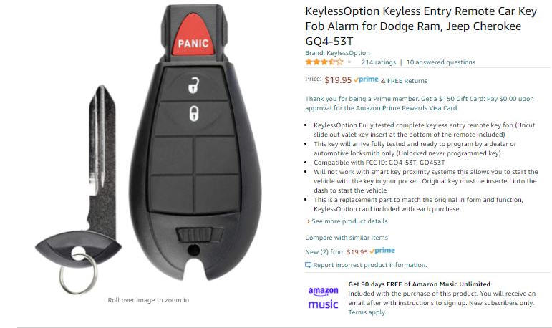
Task: Expand See more product details
Action: pyautogui.click(x=349, y=221)
